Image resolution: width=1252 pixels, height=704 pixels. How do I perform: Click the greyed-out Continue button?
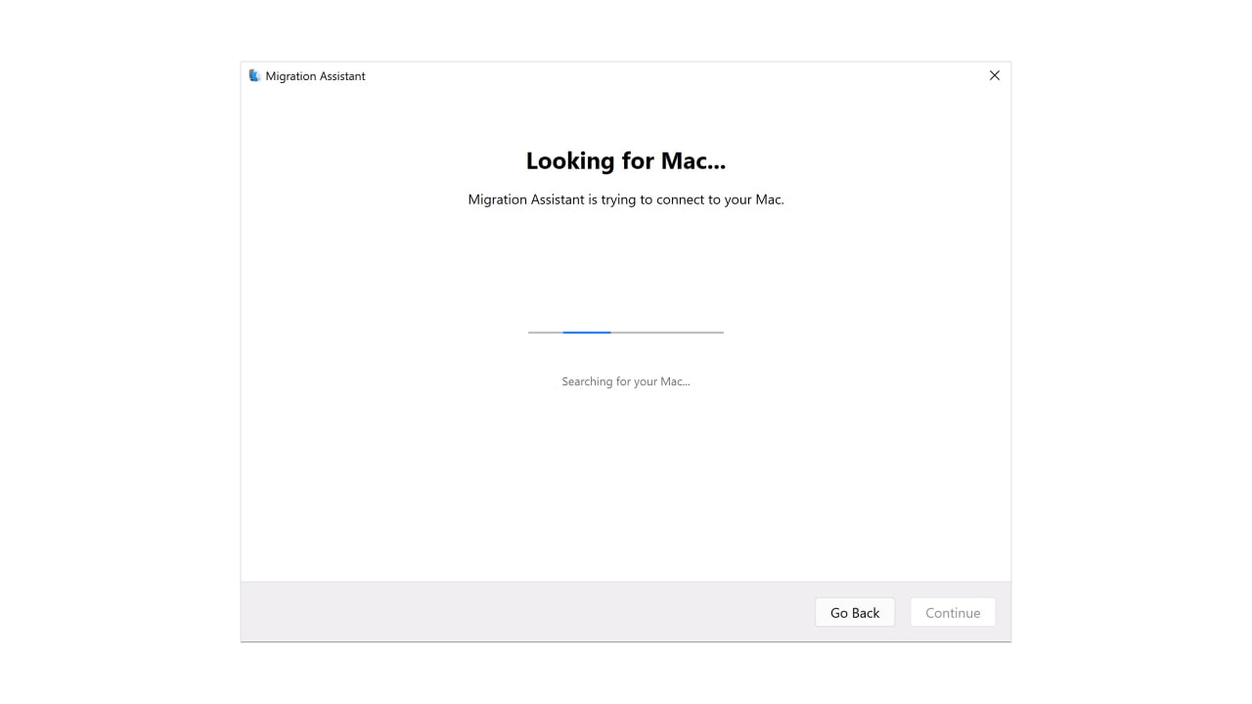pyautogui.click(x=953, y=613)
